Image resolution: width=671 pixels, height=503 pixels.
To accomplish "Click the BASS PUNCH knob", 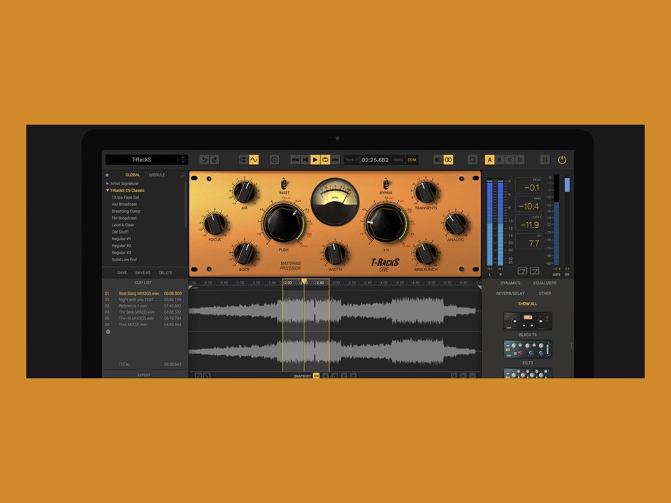I will click(x=426, y=254).
